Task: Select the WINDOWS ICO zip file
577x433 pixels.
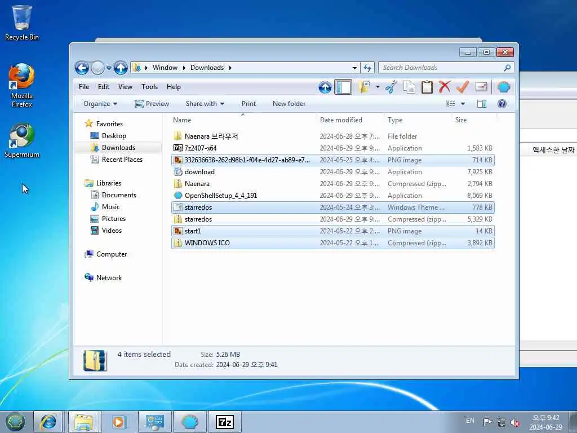Action: 333,243
